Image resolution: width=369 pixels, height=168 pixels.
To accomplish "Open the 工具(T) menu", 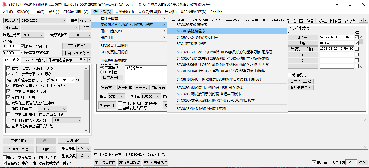I will point(39,12).
